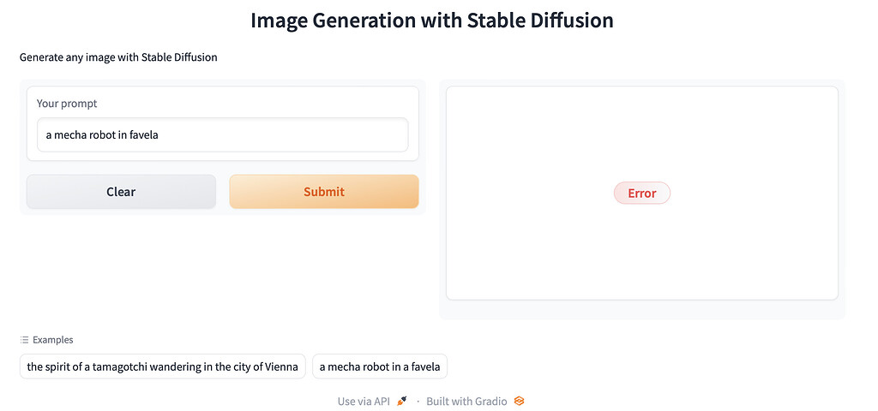The width and height of the screenshot is (878, 411).
Task: Click the dot separator between footer links
Action: pos(418,401)
